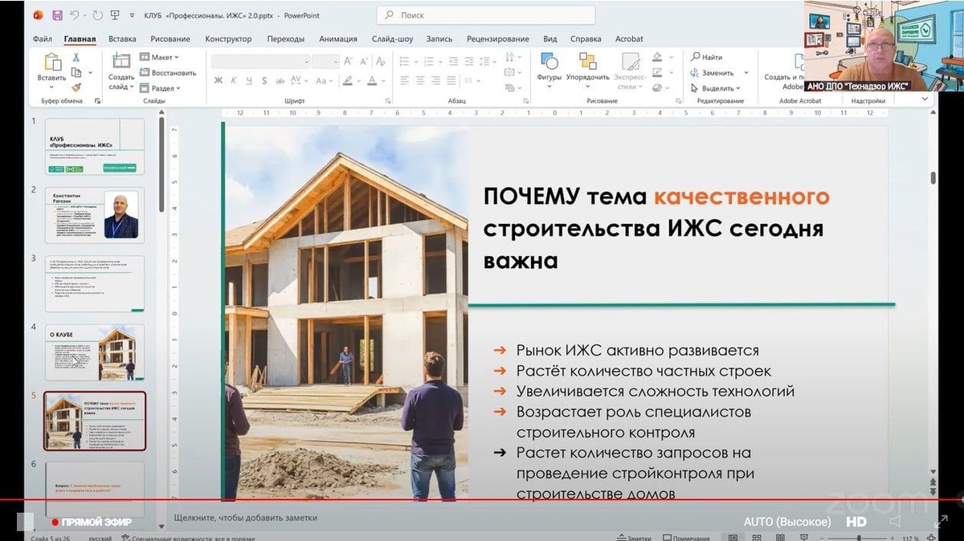Toggle italic К formatting
The height and width of the screenshot is (541, 964).
click(235, 80)
